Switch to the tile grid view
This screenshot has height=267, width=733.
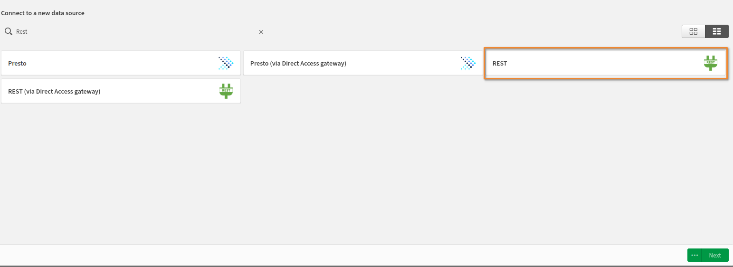click(693, 31)
